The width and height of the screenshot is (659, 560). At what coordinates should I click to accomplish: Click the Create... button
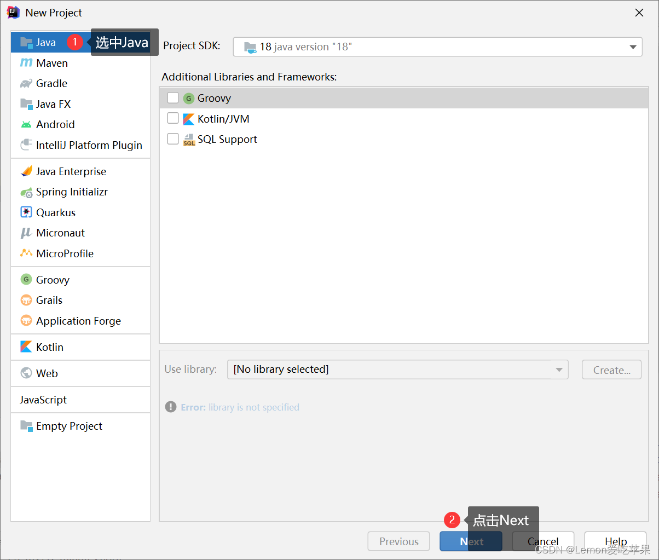tap(612, 370)
